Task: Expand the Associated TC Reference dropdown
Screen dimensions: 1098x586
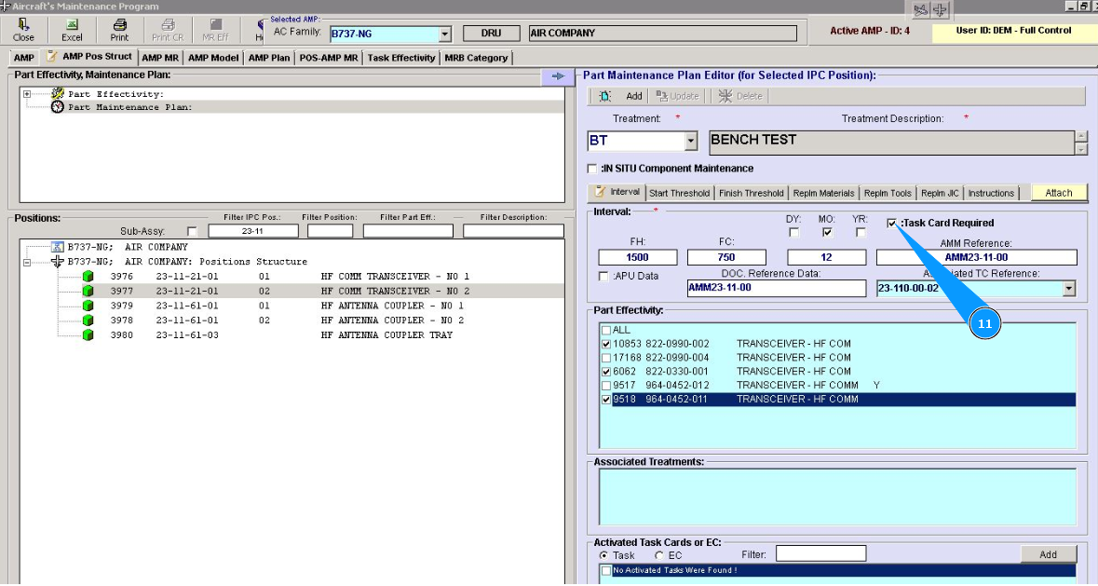Action: pyautogui.click(x=1068, y=289)
